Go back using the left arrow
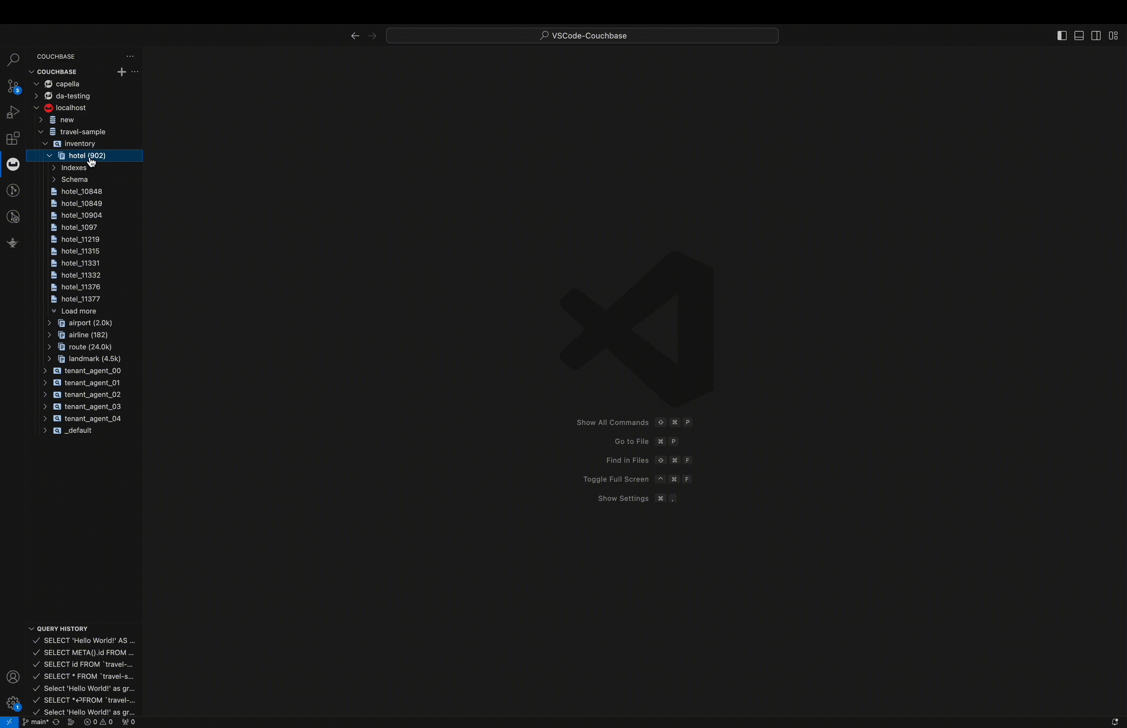The image size is (1127, 728). point(355,36)
